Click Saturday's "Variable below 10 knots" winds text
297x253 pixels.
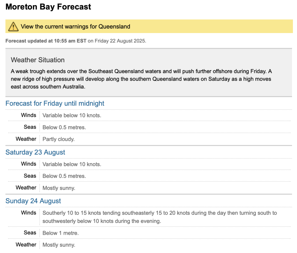pos(72,164)
